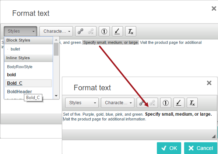
Task: Click the insert link icon in upper toolbar
Action: (x=81, y=31)
